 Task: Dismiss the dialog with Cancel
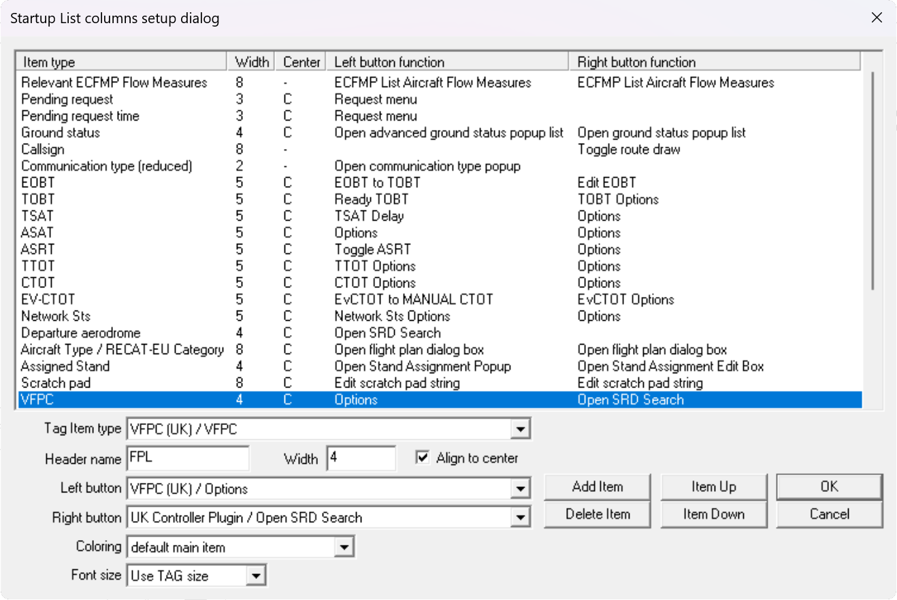click(x=830, y=514)
